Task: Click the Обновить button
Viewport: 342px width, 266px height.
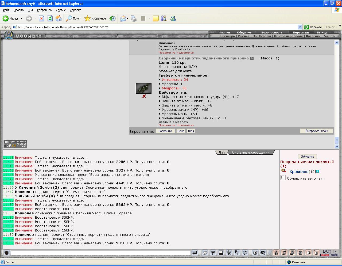Action: (x=307, y=157)
